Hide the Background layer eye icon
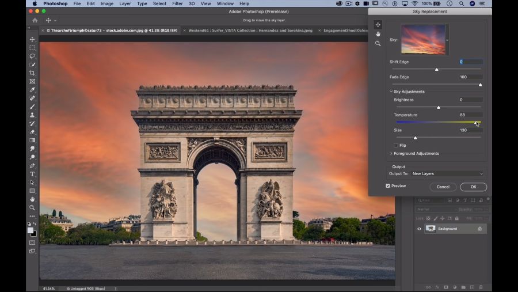518x292 pixels. [x=419, y=229]
